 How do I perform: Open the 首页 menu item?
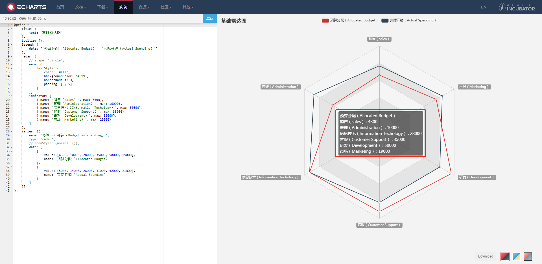60,7
